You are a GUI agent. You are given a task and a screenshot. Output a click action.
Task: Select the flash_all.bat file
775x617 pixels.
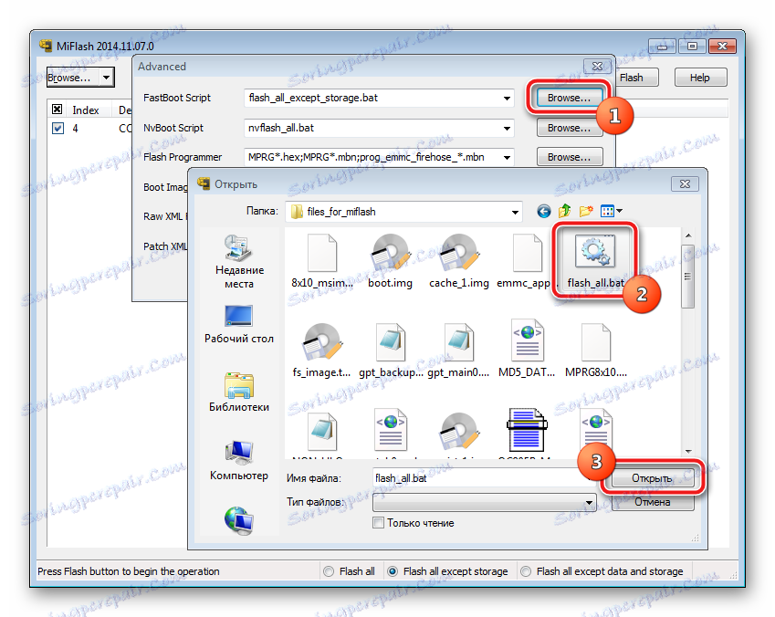595,262
